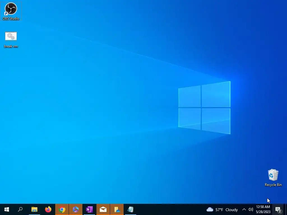Screen dimensions: 287x215
Task: Open the Windows Start menu
Action: coord(7,209)
